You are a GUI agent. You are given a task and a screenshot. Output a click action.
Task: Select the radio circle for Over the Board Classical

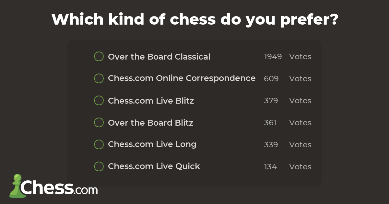tap(99, 56)
